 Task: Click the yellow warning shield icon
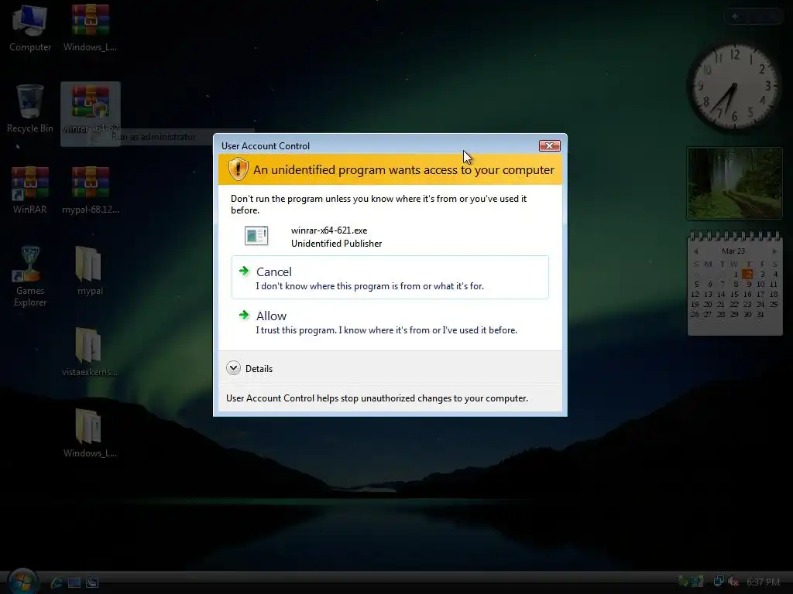[238, 169]
